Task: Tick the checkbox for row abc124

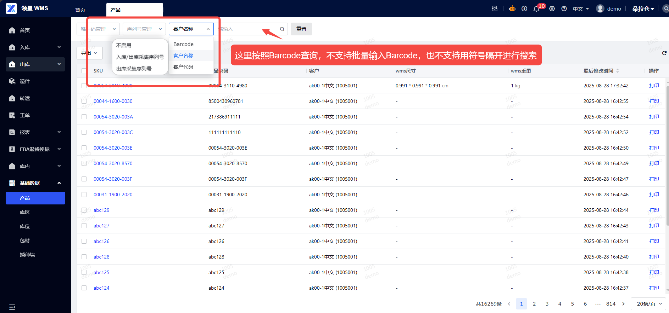Action: [x=84, y=288]
